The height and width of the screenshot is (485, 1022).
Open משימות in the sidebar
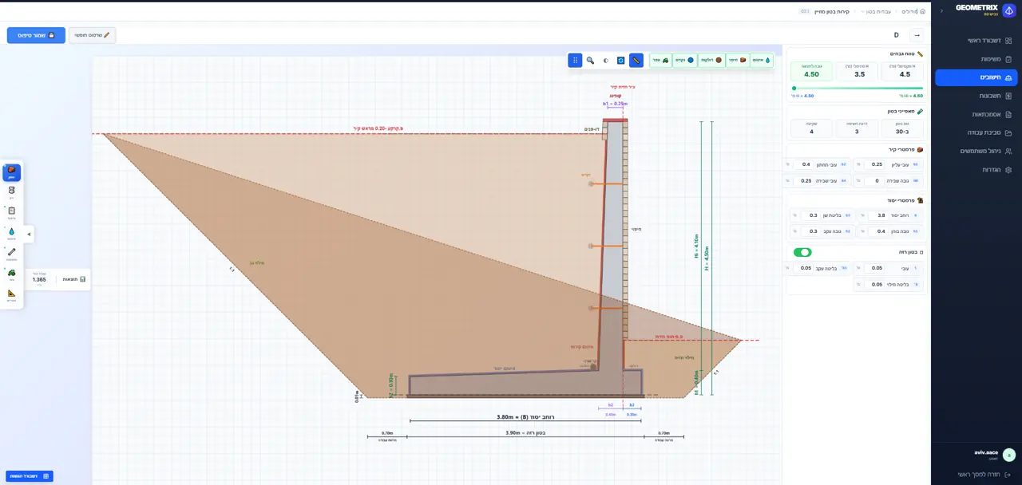pyautogui.click(x=976, y=59)
